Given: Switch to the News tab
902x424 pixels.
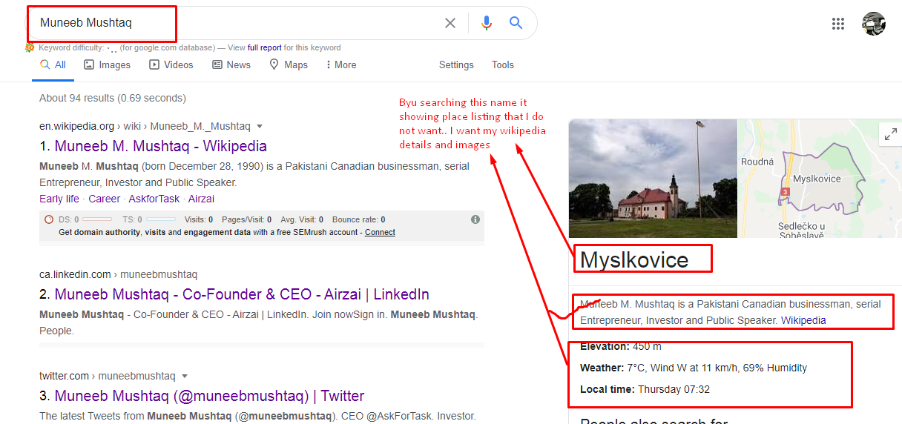Looking at the screenshot, I should tap(231, 64).
